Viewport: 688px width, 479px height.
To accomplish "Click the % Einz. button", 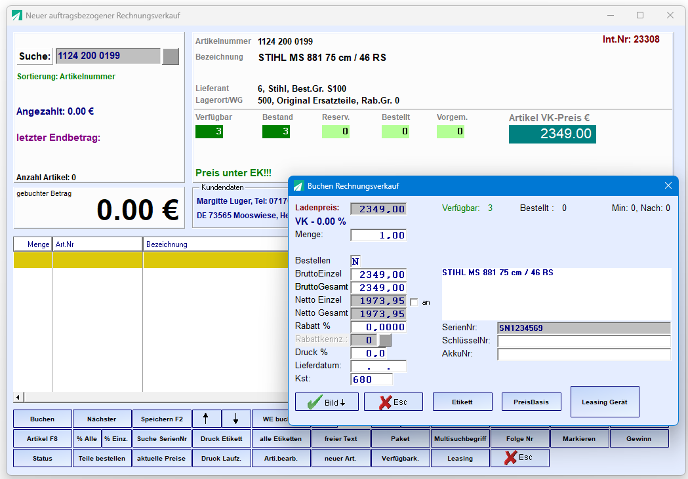I will click(x=116, y=438).
